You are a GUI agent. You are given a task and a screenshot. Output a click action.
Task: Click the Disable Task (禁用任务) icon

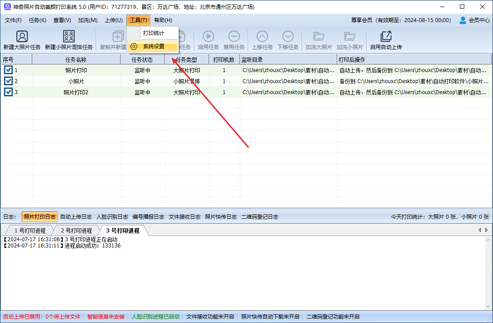tap(234, 37)
